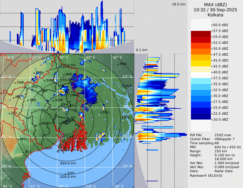Image resolution: width=243 pixels, height=188 pixels.
Task: Pick the navy swatch above 20.0 dBZ
Action: (201, 117)
